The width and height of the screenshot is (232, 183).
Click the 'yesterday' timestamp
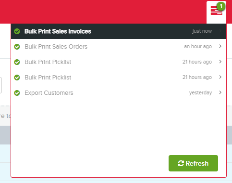point(200,92)
